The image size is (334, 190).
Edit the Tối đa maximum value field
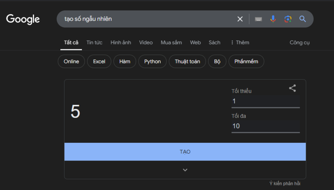pyautogui.click(x=266, y=126)
